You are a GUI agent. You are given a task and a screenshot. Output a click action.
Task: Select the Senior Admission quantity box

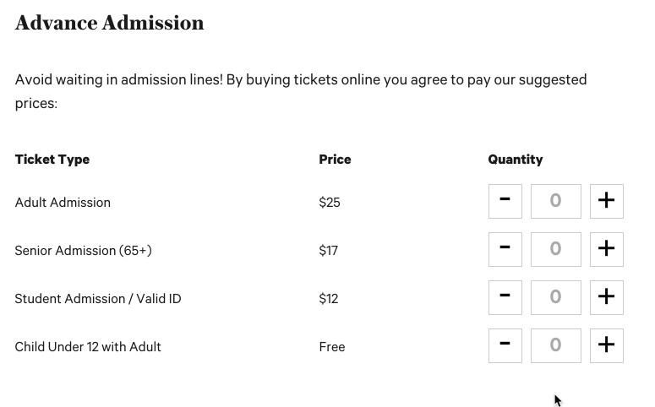[x=555, y=249]
